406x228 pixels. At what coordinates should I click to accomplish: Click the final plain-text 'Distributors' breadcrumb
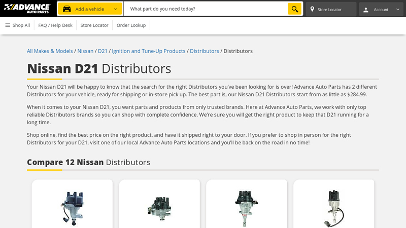[x=238, y=51]
